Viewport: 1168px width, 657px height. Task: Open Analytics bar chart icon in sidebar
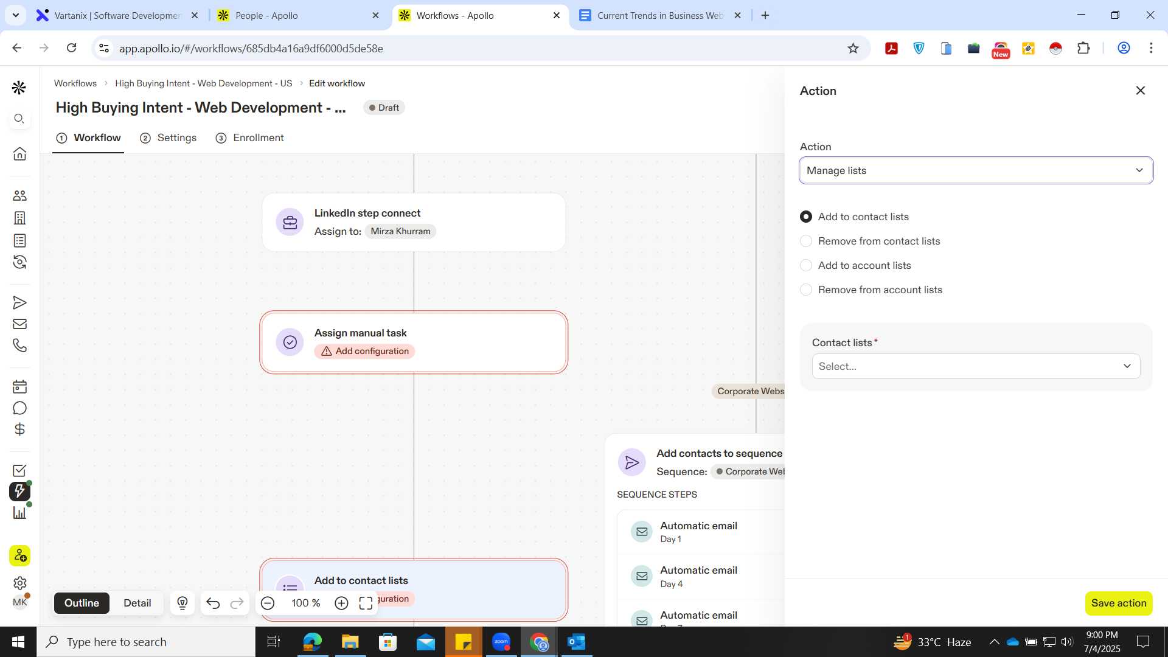coord(19,513)
